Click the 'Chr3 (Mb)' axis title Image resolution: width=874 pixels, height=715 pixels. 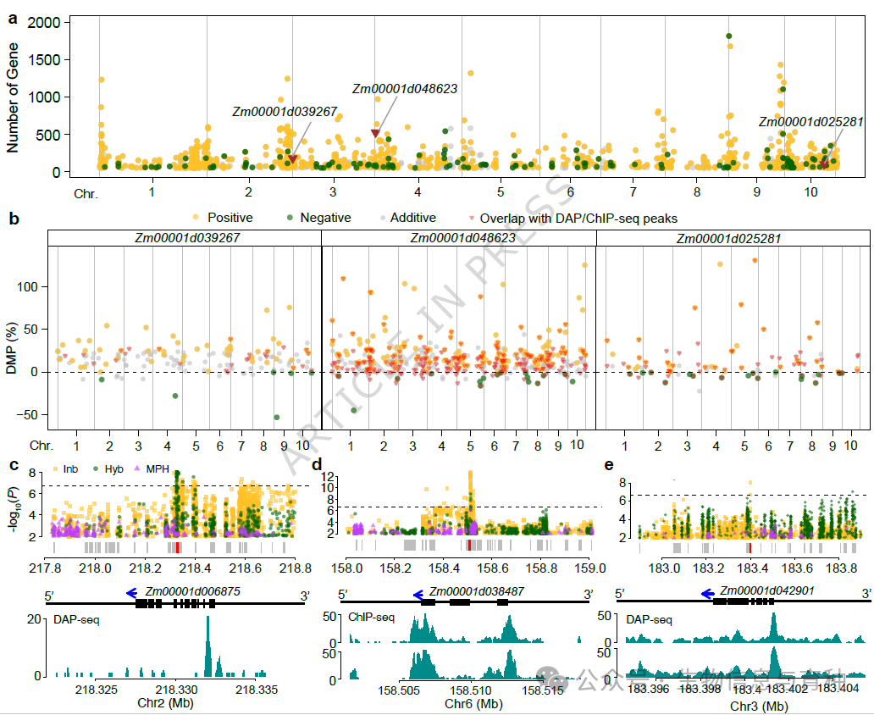759,706
